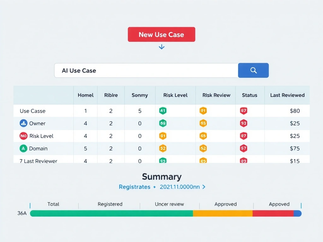323x242 pixels.
Task: Click the Domain row label
Action: (x=38, y=149)
